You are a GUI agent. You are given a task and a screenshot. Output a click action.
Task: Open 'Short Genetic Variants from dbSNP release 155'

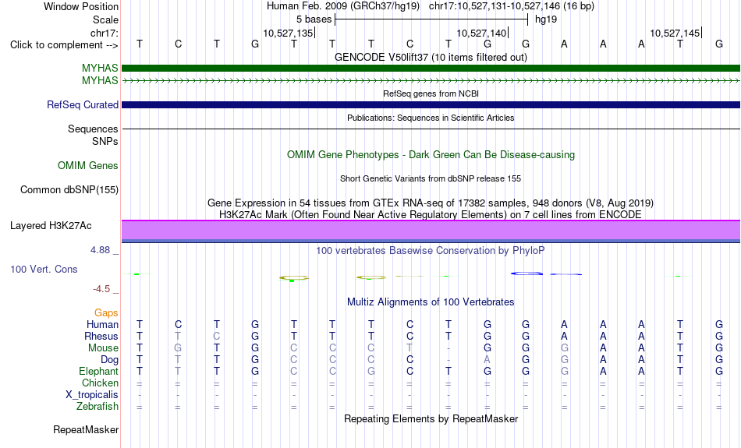[431, 178]
